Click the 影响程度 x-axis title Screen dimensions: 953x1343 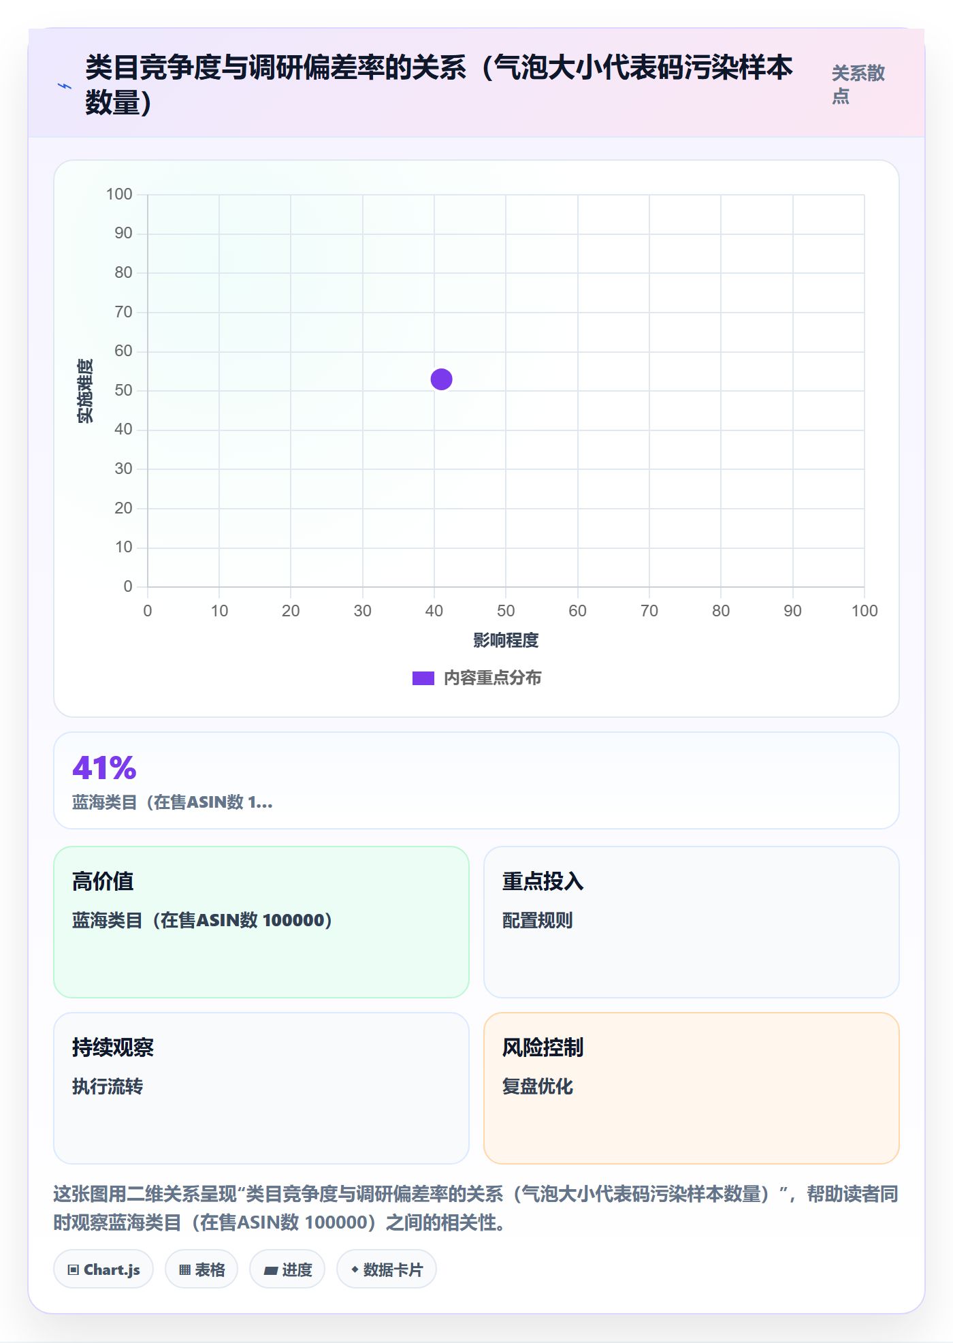pos(506,640)
